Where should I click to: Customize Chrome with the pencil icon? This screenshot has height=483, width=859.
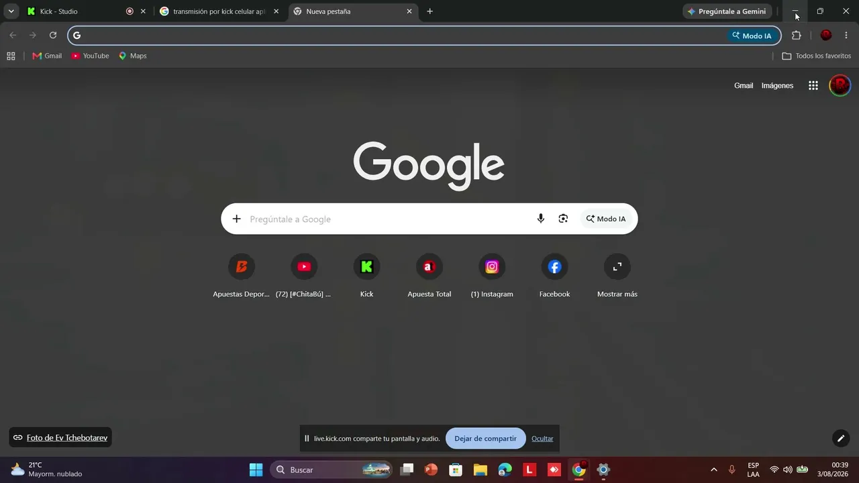(x=841, y=438)
